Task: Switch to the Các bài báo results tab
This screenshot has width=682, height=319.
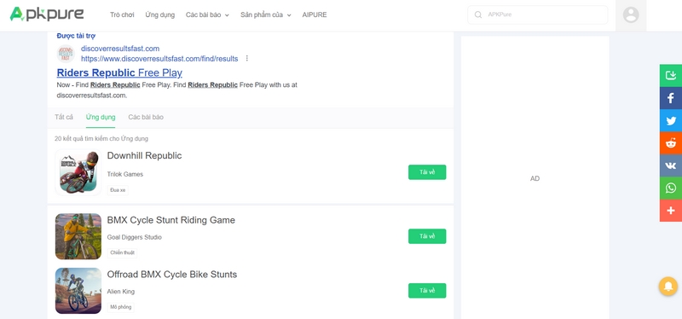Action: coord(146,117)
